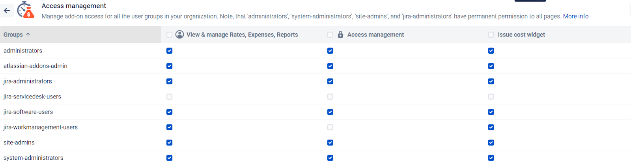Uncheck site-admins Issue cost widget checkbox
The width and height of the screenshot is (631, 164).
[x=491, y=142]
